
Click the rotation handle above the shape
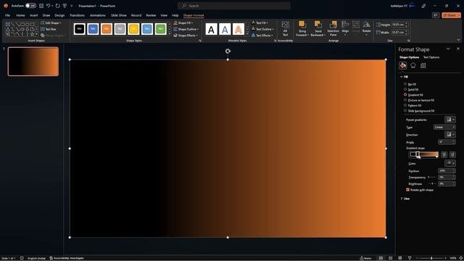pyautogui.click(x=228, y=51)
